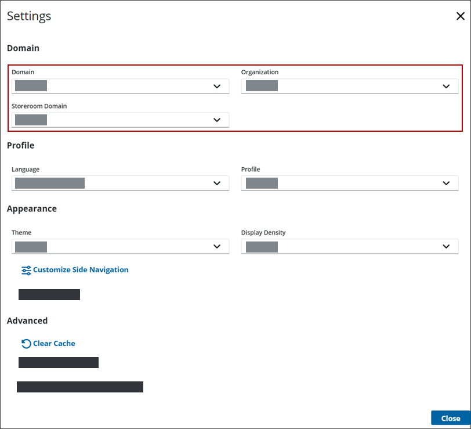The image size is (471, 429).
Task: Click the circular arrow icon beside Clear Cache
Action: [26, 344]
